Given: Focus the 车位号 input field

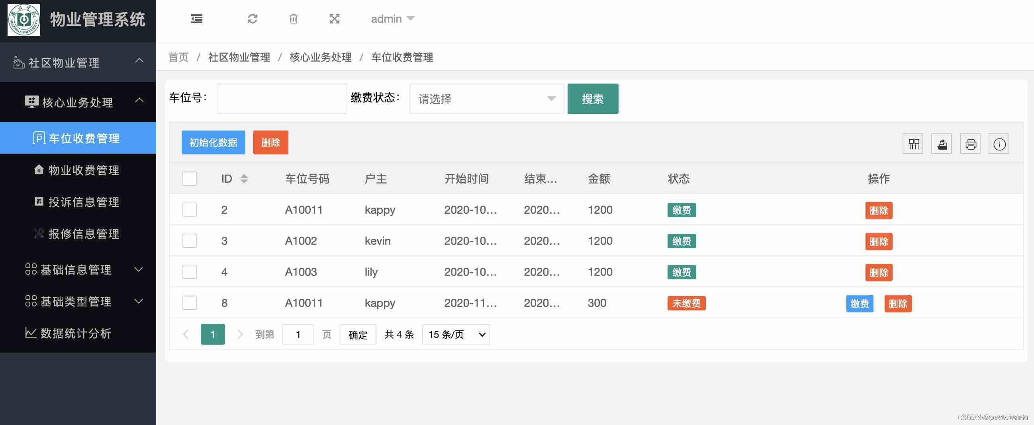Looking at the screenshot, I should point(282,99).
